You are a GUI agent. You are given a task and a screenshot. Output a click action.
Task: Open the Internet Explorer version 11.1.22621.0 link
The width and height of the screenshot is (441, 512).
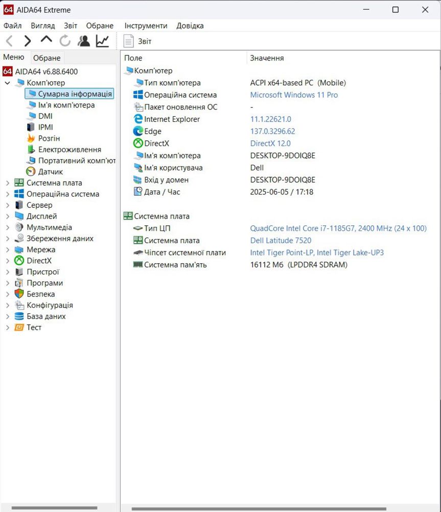270,119
